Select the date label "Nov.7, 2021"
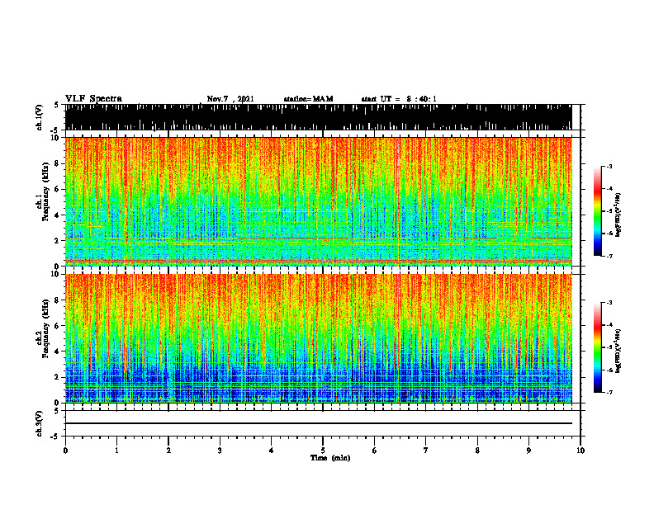Screen dimensions: 654x505 (x=230, y=99)
